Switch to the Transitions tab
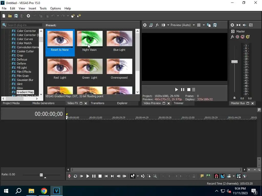Viewport: 262px width, 196px height. coord(97,103)
